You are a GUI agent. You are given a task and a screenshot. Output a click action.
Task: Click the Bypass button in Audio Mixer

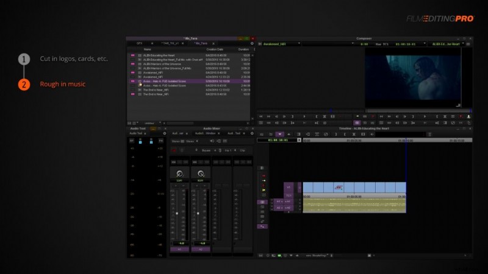tap(206, 150)
